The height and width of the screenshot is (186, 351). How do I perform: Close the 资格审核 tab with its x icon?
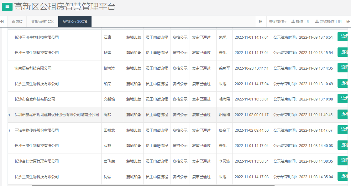[52, 21]
